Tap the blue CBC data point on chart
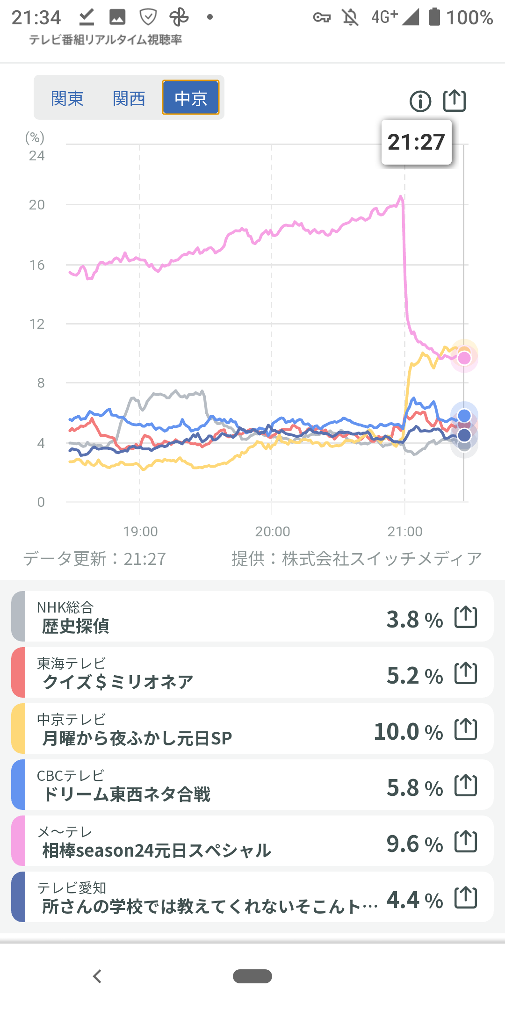 (464, 416)
